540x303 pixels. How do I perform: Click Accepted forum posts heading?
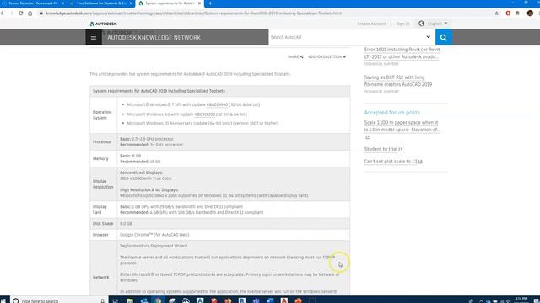pos(391,112)
